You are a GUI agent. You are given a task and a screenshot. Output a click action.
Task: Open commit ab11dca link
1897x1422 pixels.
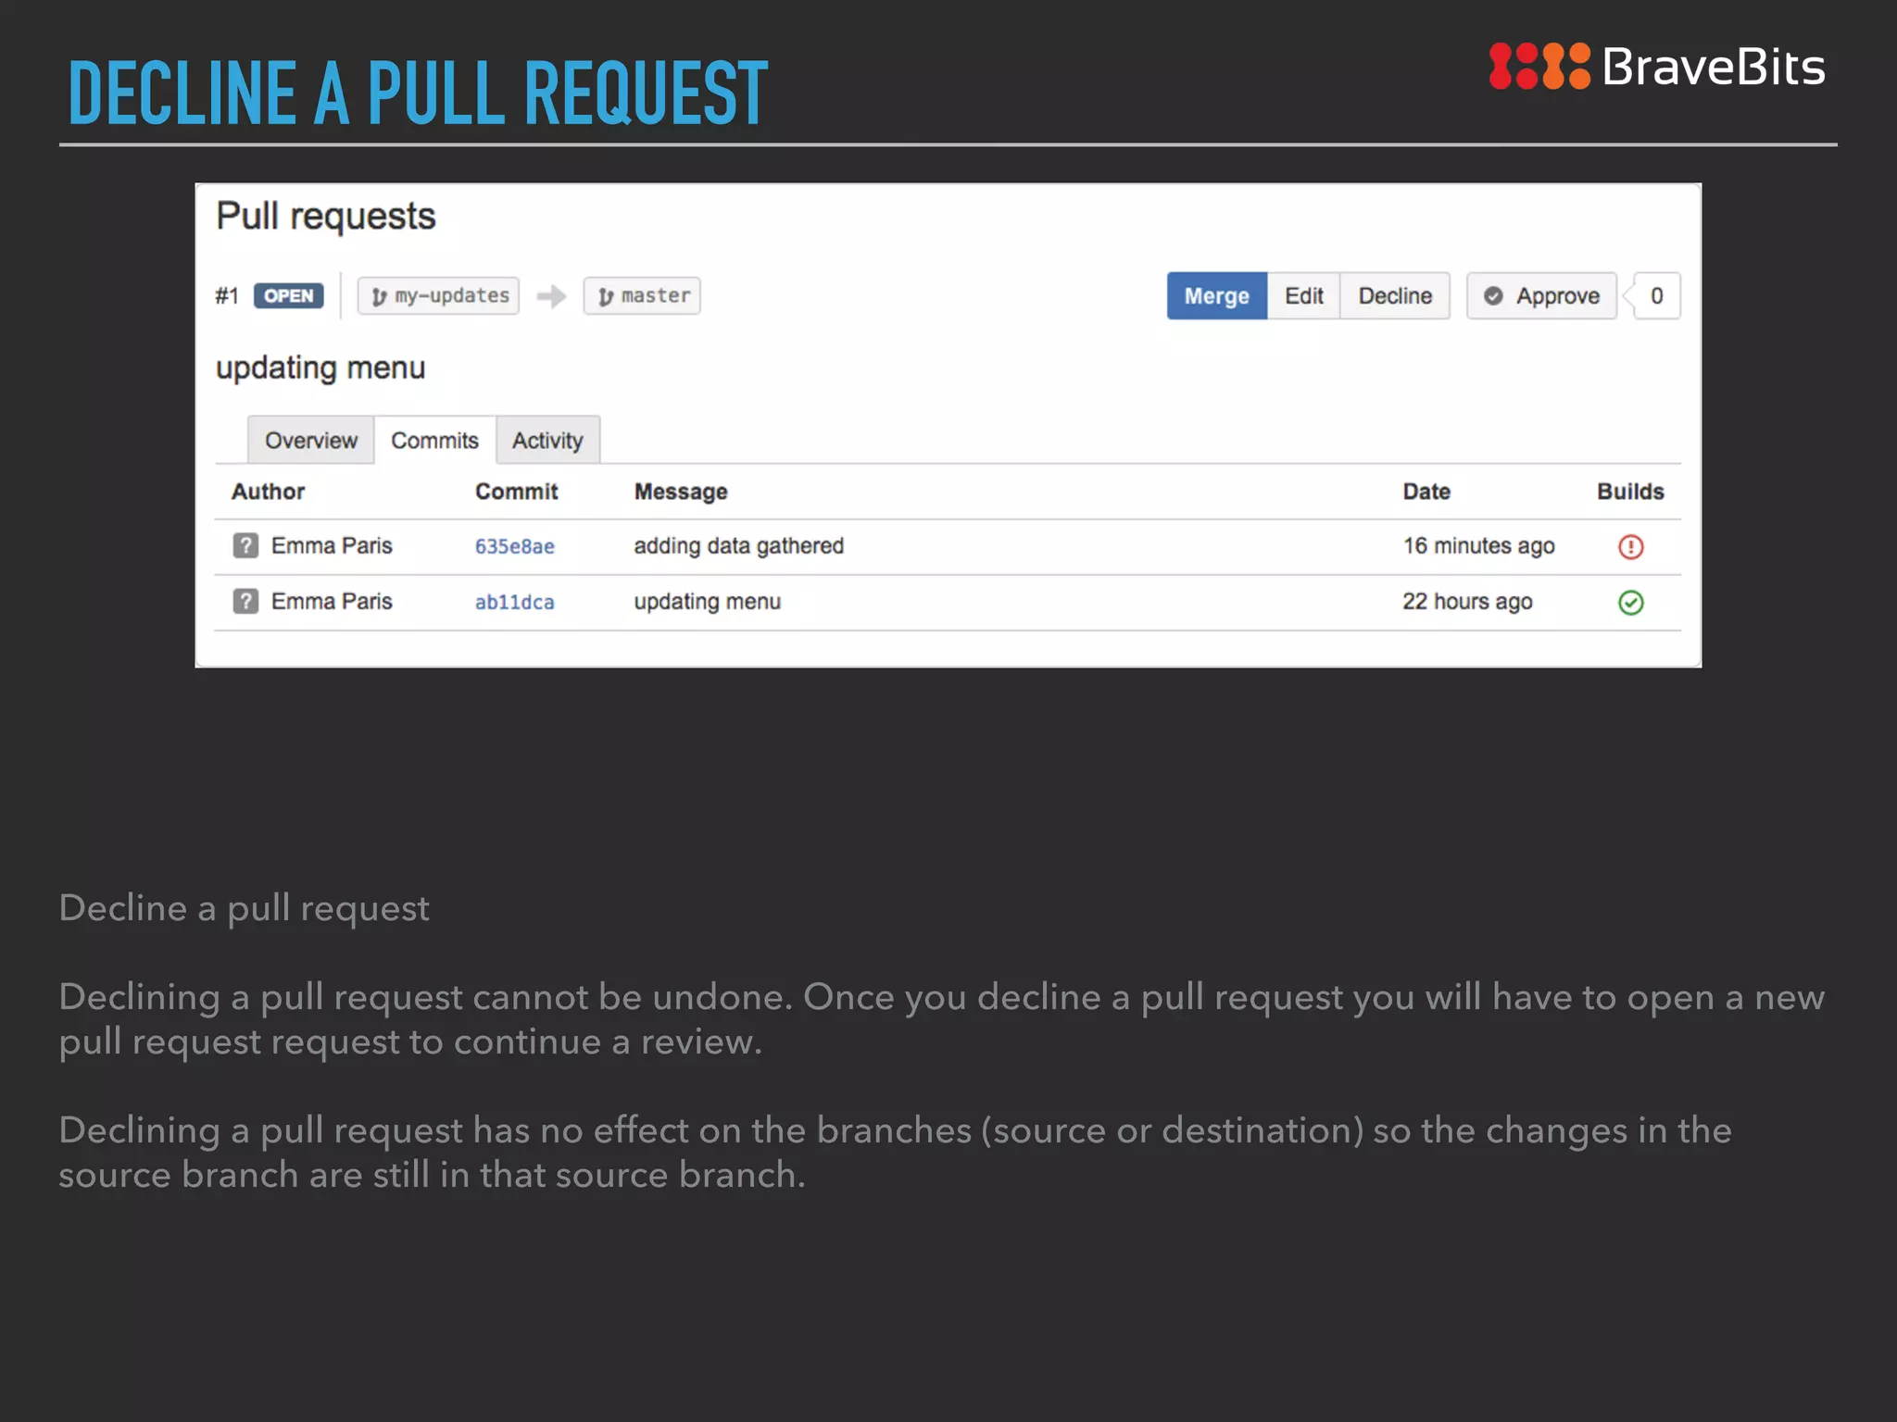[x=514, y=603]
